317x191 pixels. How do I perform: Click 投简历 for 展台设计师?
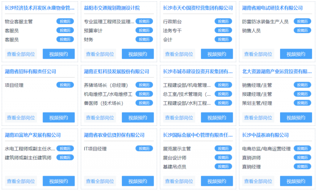[223, 157]
